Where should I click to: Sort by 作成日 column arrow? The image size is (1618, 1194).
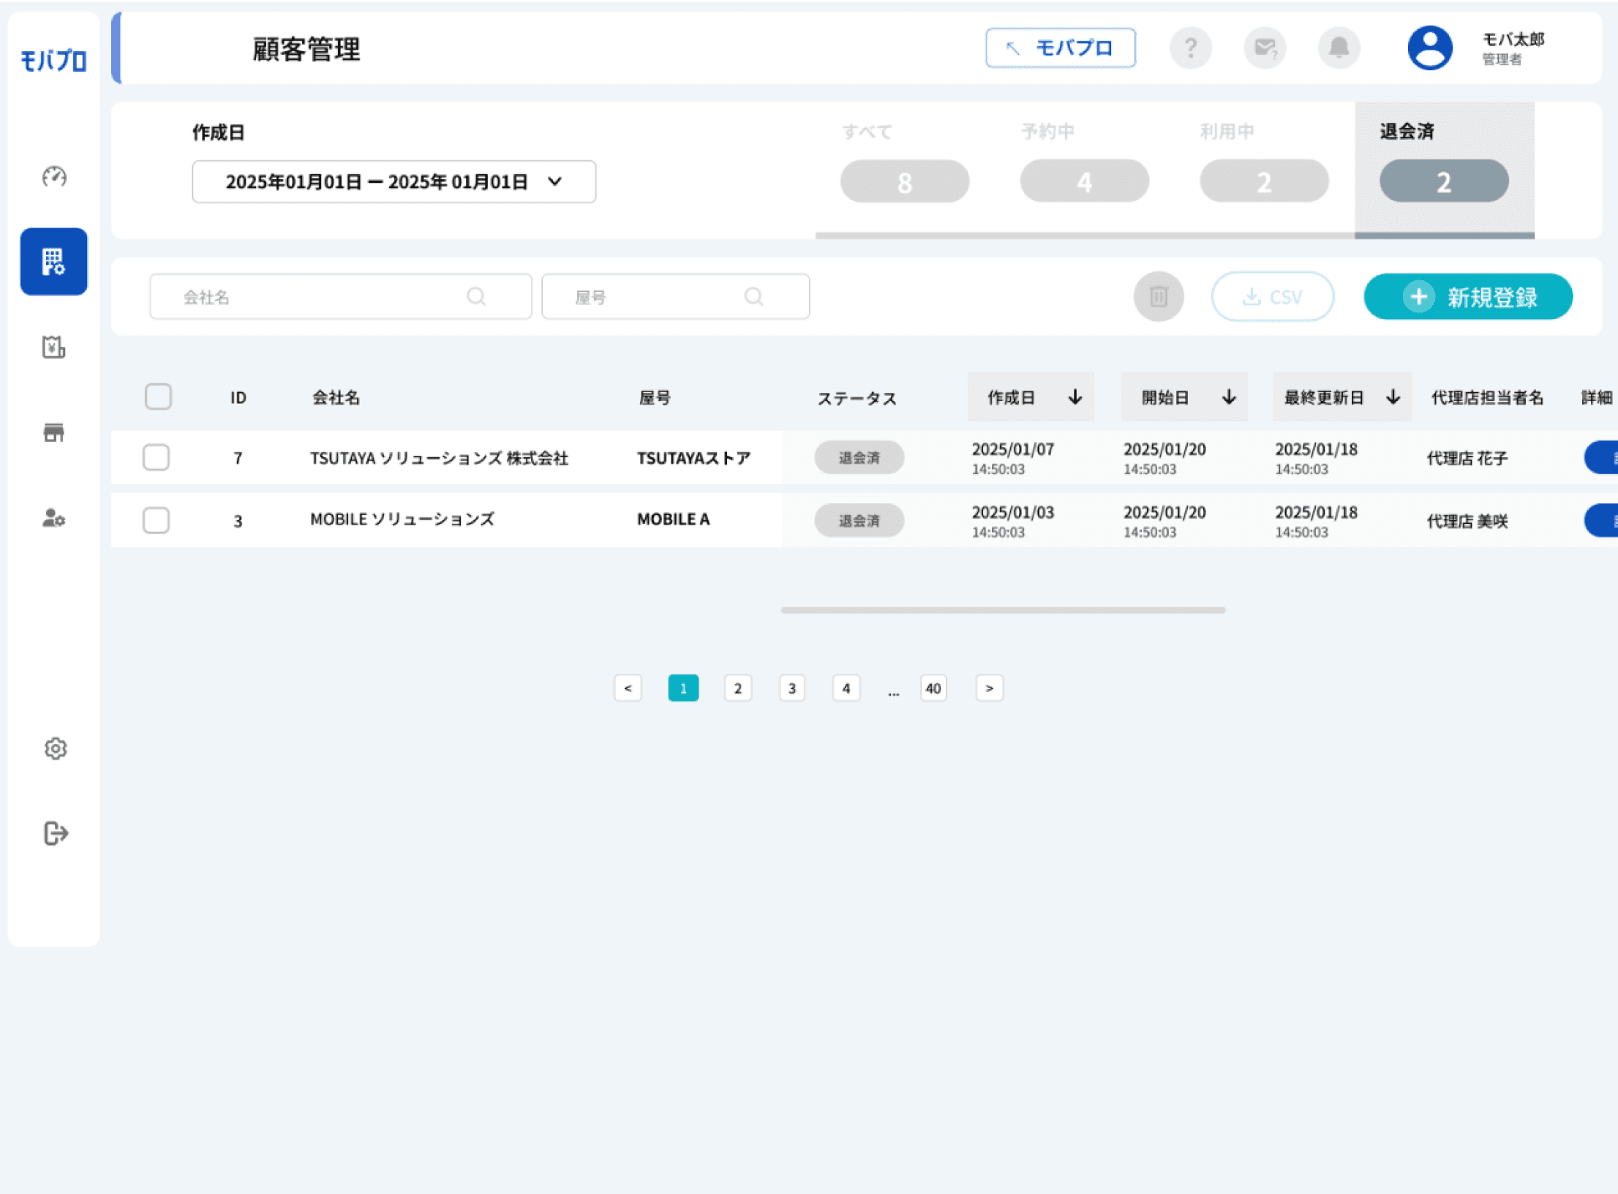pyautogui.click(x=1075, y=397)
